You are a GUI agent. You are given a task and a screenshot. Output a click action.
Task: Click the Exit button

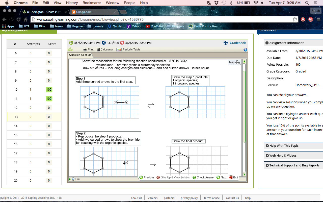point(233,178)
